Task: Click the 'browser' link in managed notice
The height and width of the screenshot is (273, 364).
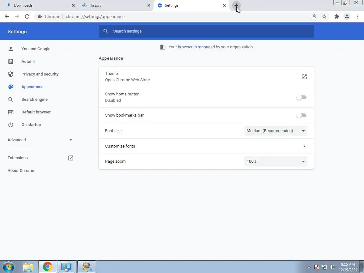Action: pyautogui.click(x=185, y=47)
